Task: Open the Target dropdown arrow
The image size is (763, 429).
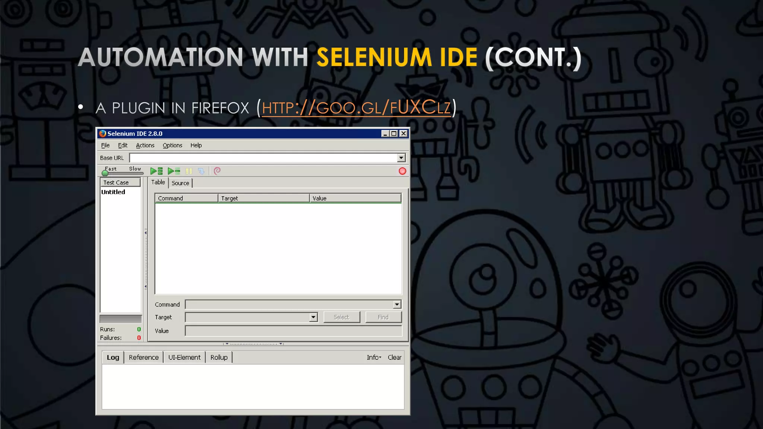Action: (313, 317)
